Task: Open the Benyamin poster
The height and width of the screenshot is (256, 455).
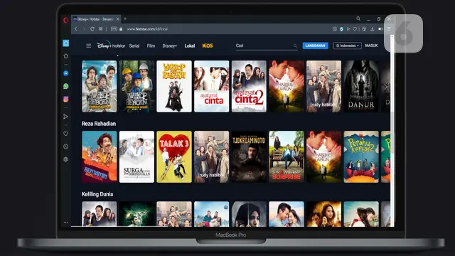Action: click(100, 156)
